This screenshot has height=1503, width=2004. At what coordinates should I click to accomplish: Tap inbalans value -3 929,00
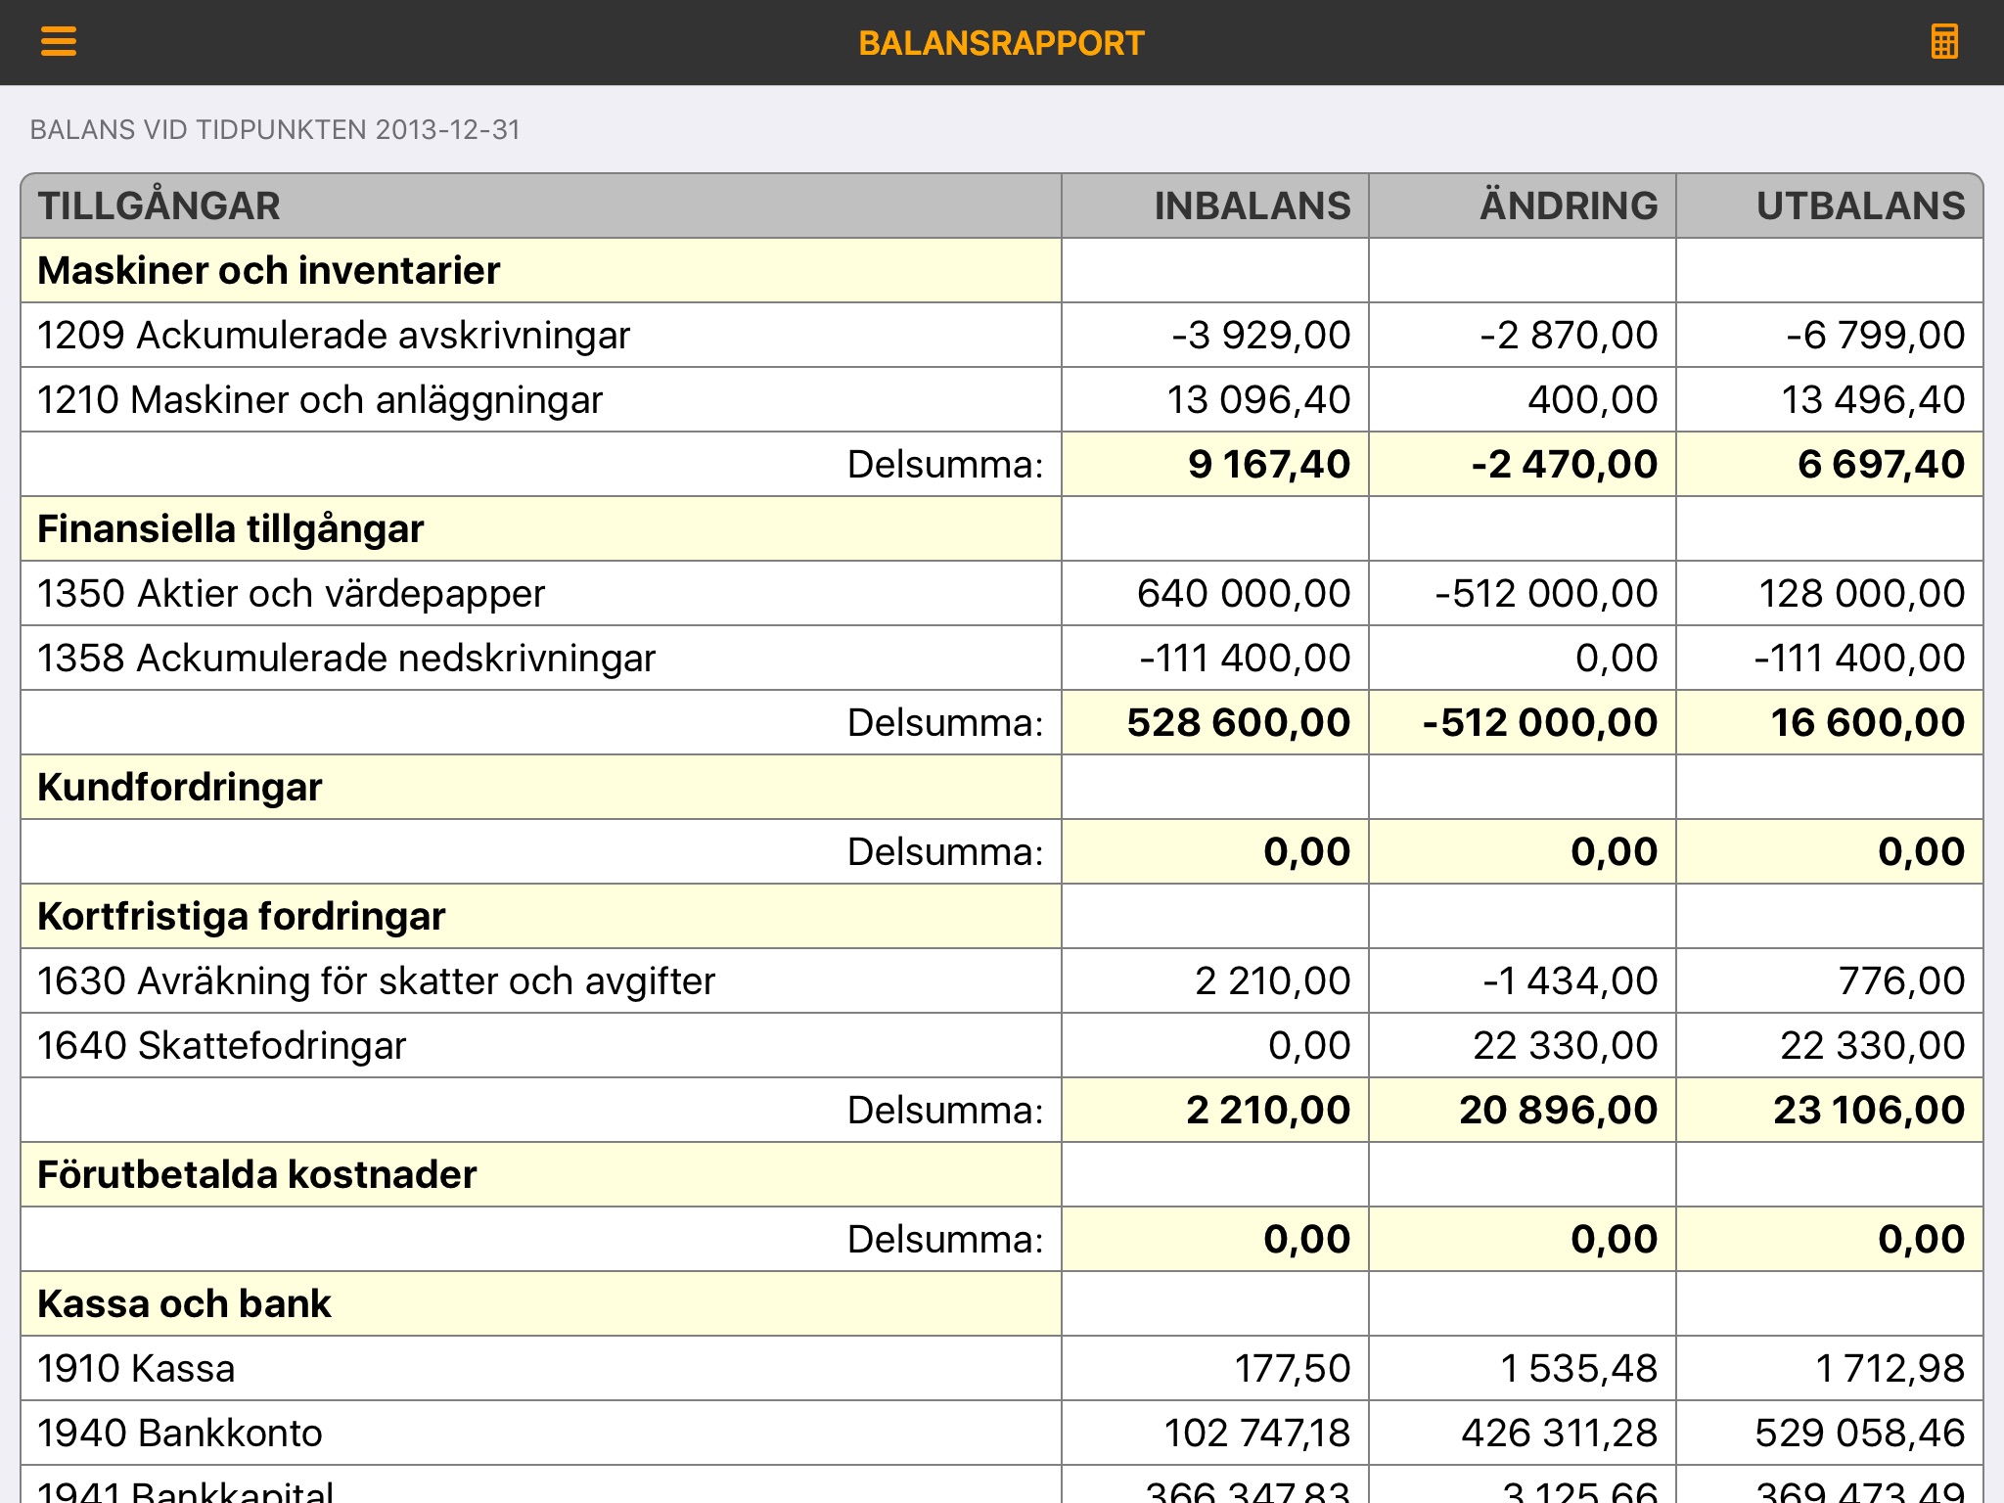pyautogui.click(x=1261, y=335)
